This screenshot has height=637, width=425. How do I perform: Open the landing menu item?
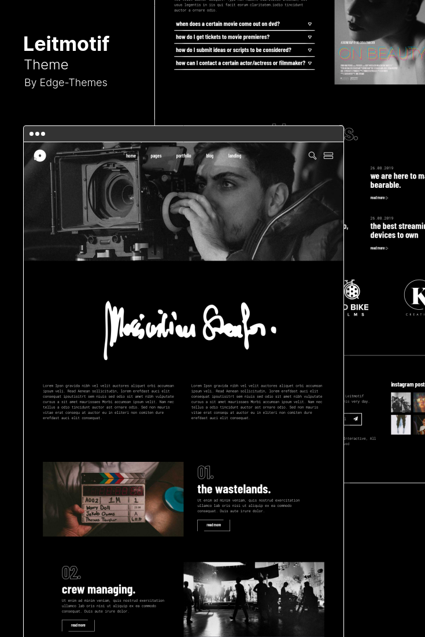pos(235,156)
